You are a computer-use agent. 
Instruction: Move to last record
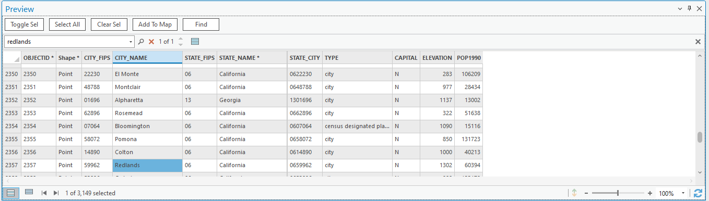click(56, 193)
